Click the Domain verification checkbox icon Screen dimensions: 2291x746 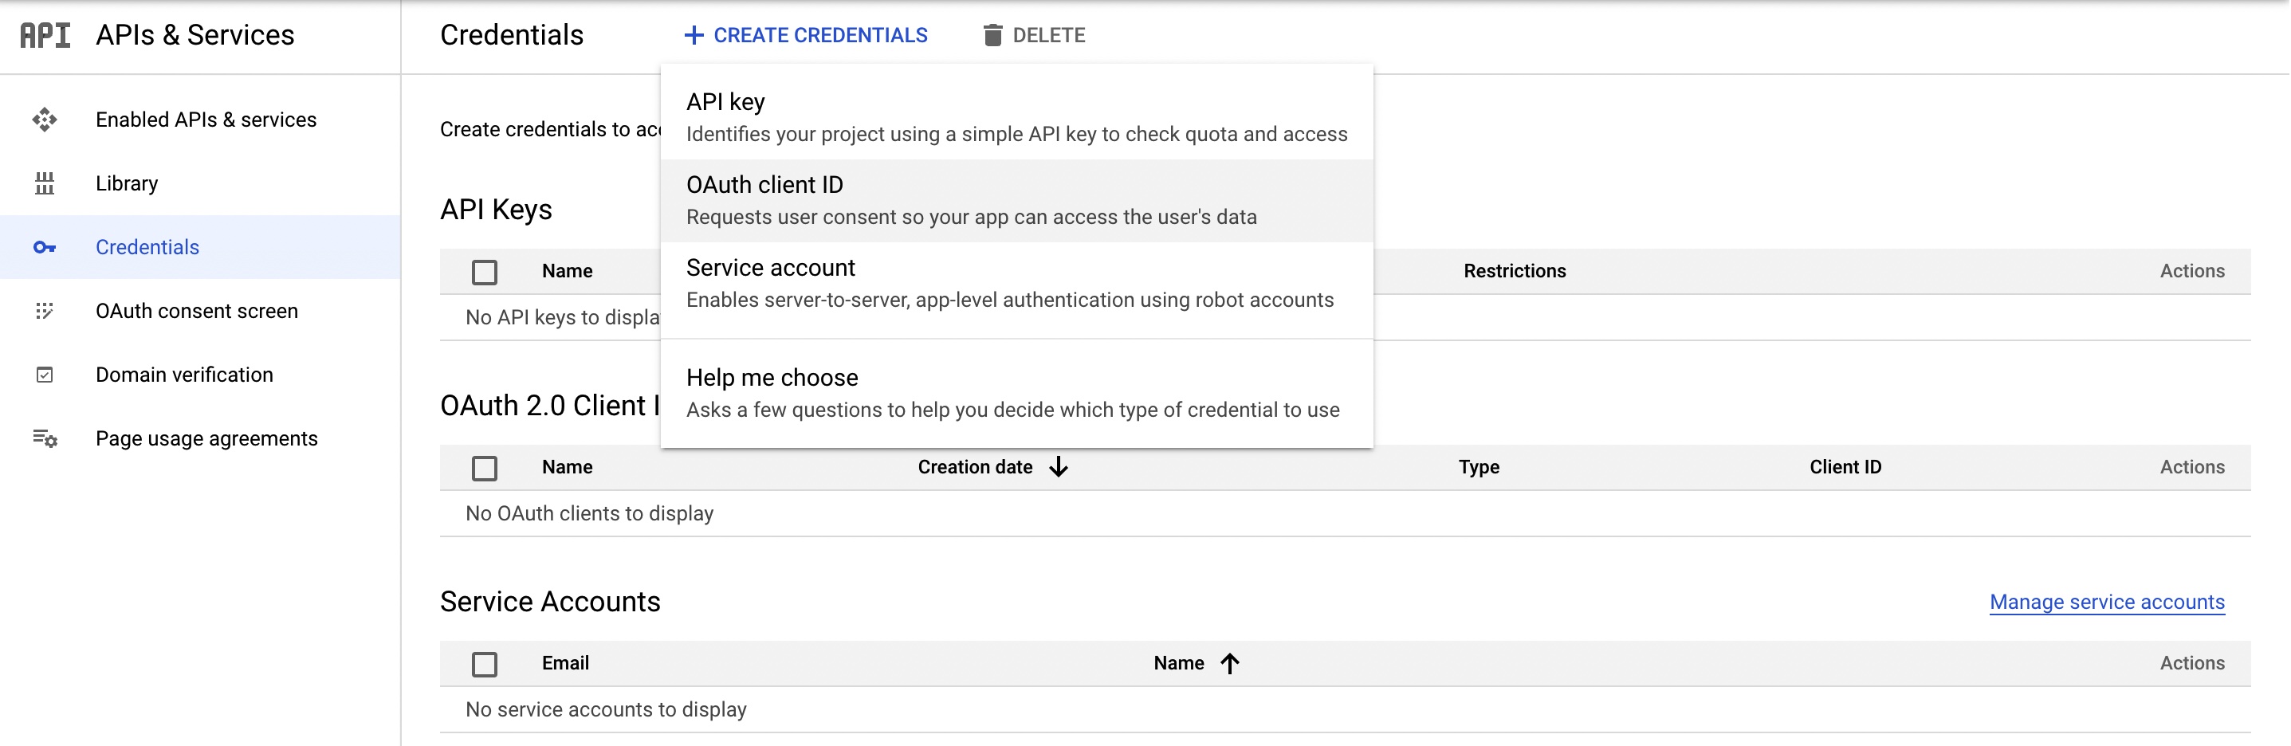point(45,375)
